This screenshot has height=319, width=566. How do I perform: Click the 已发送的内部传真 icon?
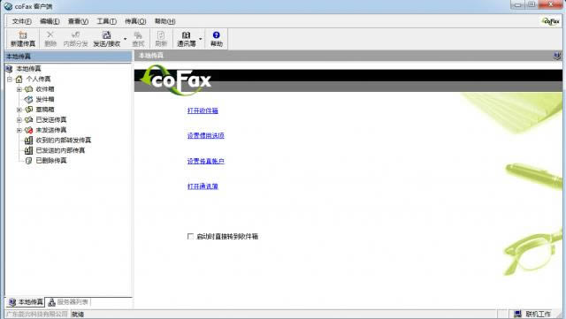point(28,150)
